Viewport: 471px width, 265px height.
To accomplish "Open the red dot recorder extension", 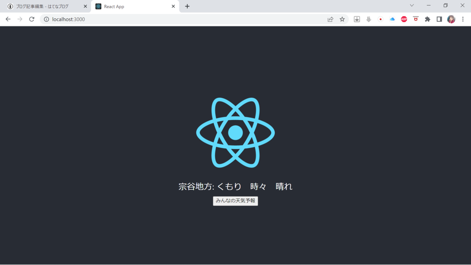I will tap(380, 19).
